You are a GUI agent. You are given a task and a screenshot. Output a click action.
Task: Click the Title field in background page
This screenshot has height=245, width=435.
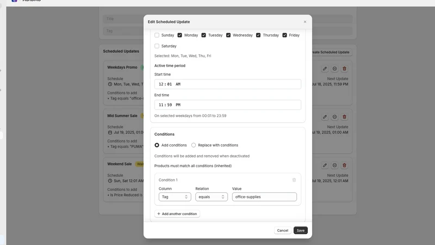[123, 19]
